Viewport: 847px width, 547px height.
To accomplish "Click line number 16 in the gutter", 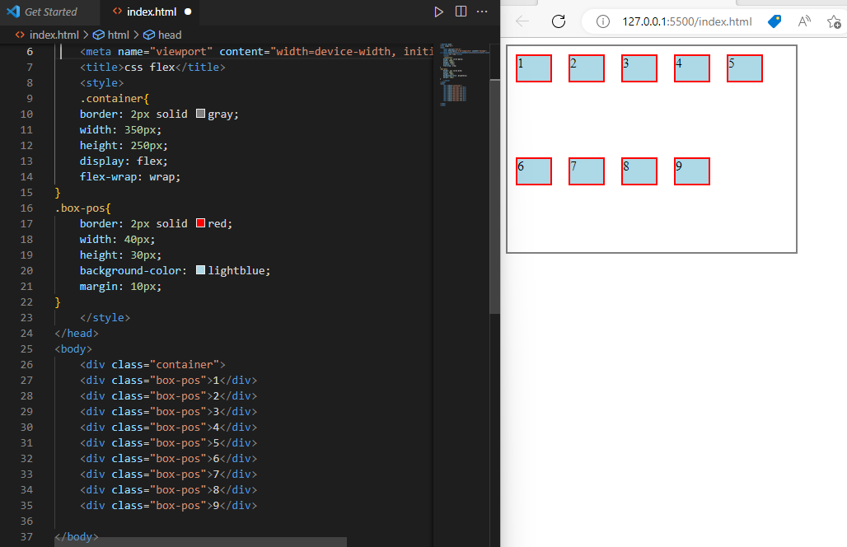I will [x=26, y=208].
